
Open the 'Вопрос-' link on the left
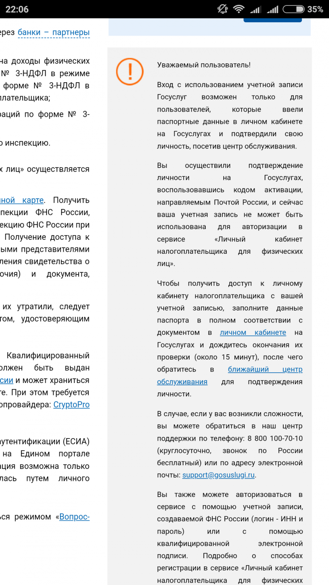pyautogui.click(x=74, y=517)
